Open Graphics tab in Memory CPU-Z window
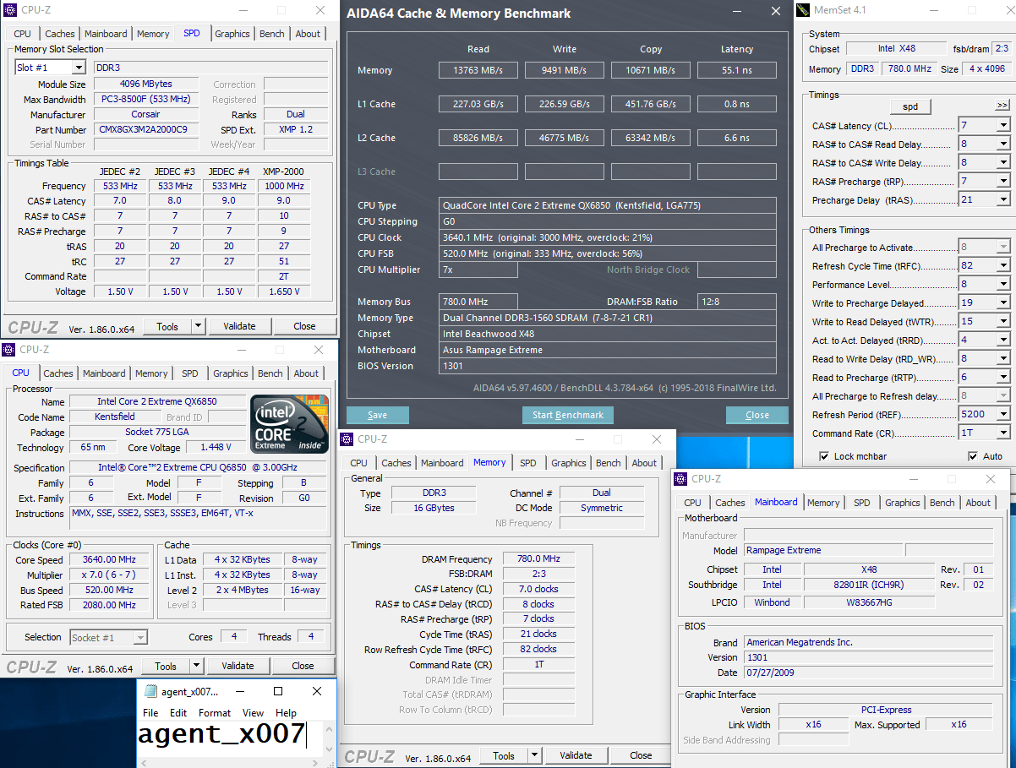1016x768 pixels. (569, 463)
